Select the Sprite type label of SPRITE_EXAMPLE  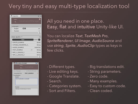[x=39, y=43]
